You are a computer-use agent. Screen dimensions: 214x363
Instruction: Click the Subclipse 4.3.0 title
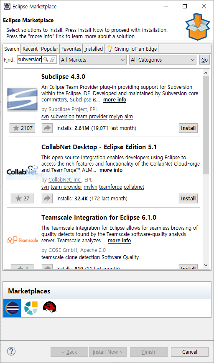63,77
